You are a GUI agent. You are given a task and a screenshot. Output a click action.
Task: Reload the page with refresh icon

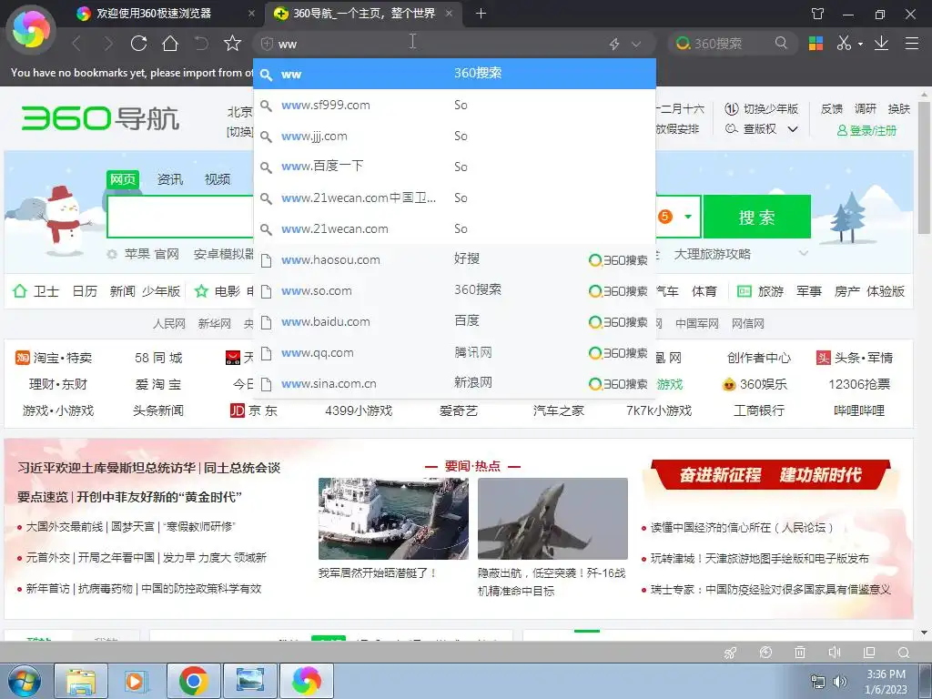point(139,44)
